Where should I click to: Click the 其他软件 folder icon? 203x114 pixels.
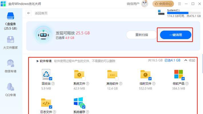tap(112, 74)
